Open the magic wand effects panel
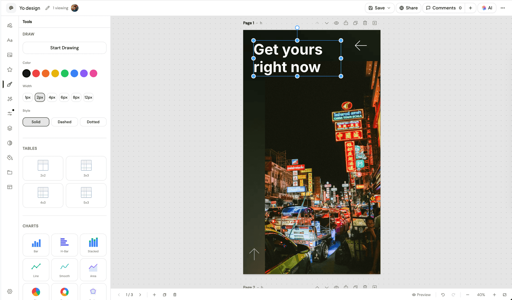The height and width of the screenshot is (300, 512). pos(10,99)
